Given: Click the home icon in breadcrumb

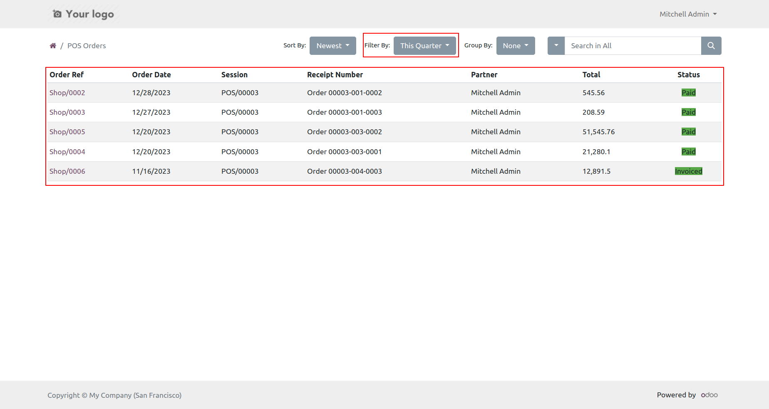Looking at the screenshot, I should pos(53,46).
